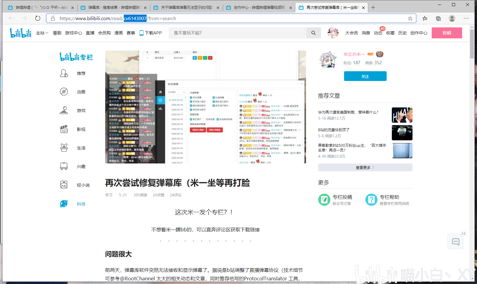Viewport: 477px width, 284px height.
Task: Click the bilibili logo in header
Action: click(x=20, y=33)
